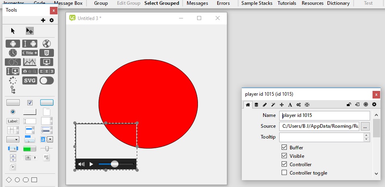The height and width of the screenshot is (187, 385).
Task: Enable the Controller toggle checkbox
Action: [x=284, y=173]
